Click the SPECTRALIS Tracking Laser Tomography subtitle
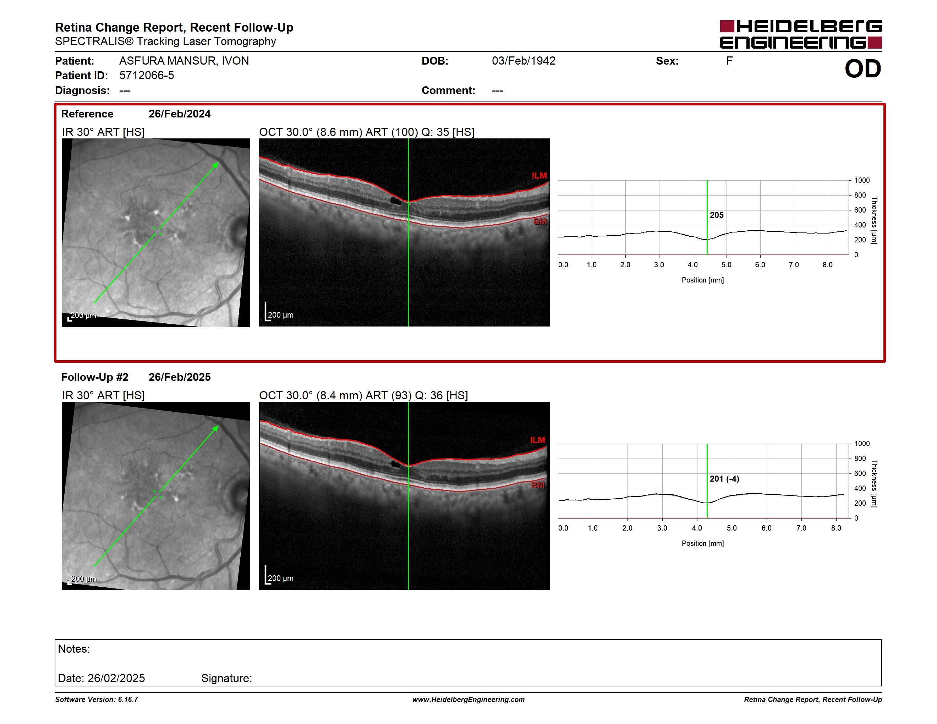This screenshot has height=724, width=937. click(166, 42)
